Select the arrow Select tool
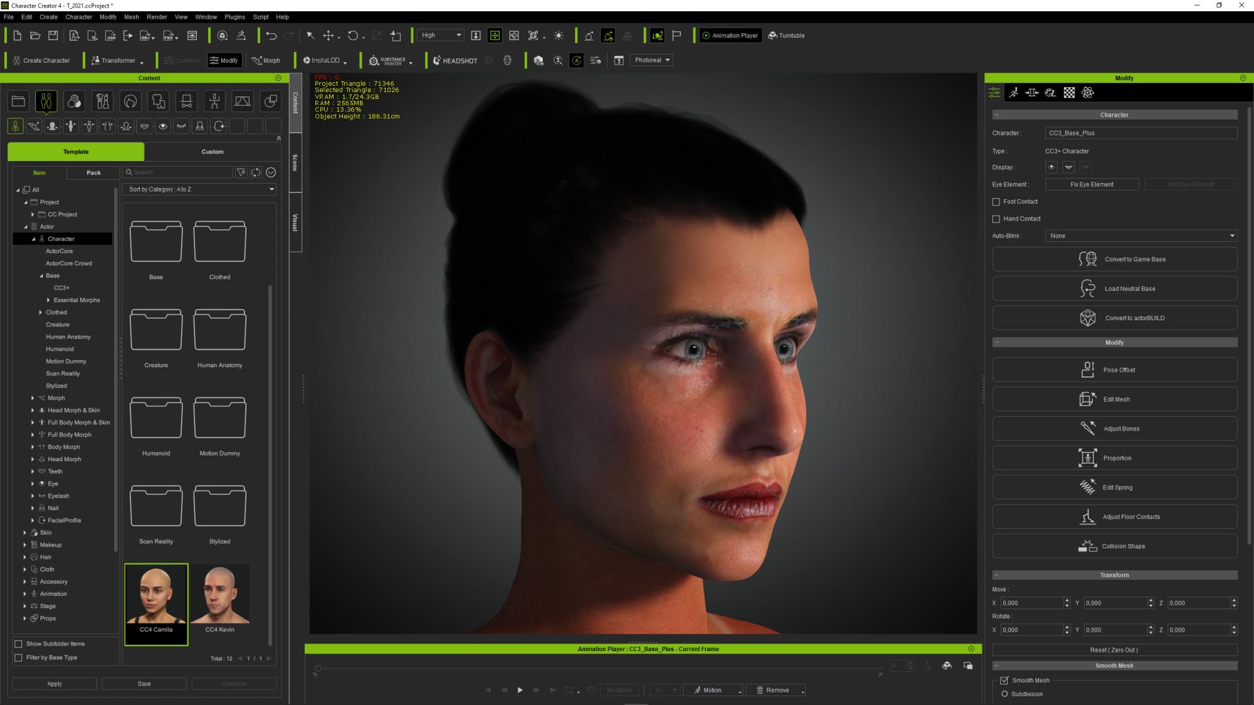Image resolution: width=1254 pixels, height=705 pixels. 310,36
